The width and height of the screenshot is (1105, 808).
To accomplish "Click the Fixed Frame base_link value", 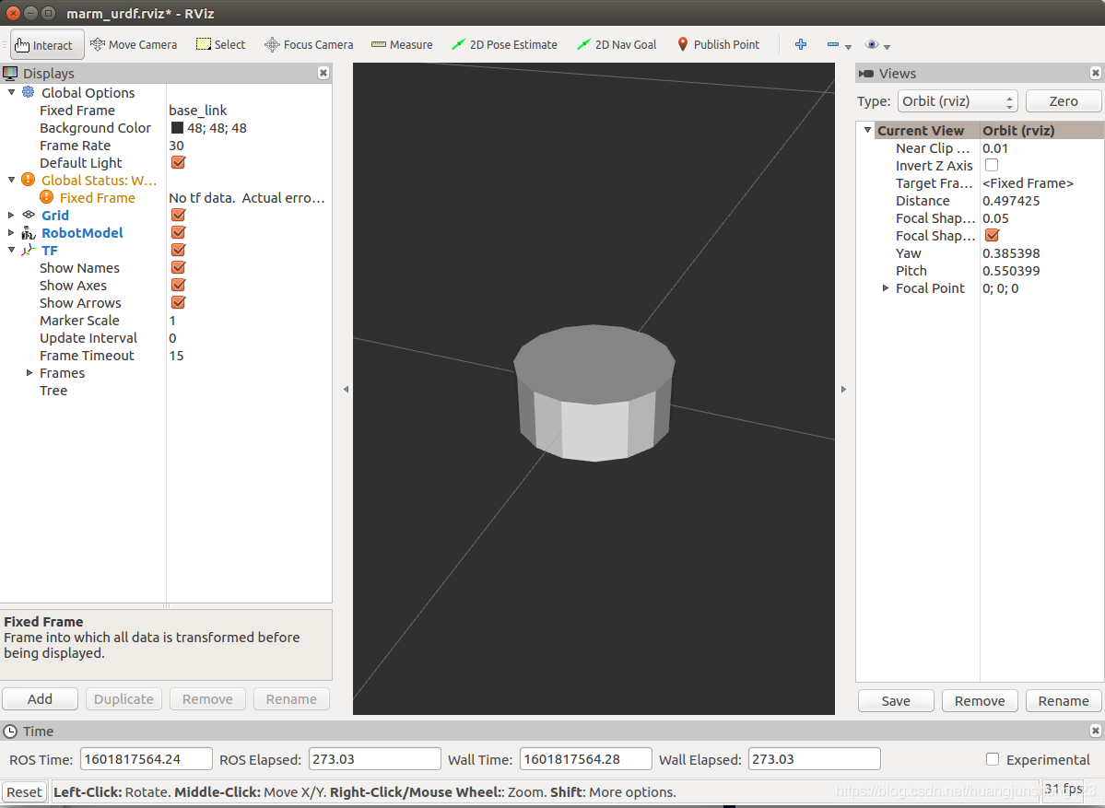I will click(198, 110).
